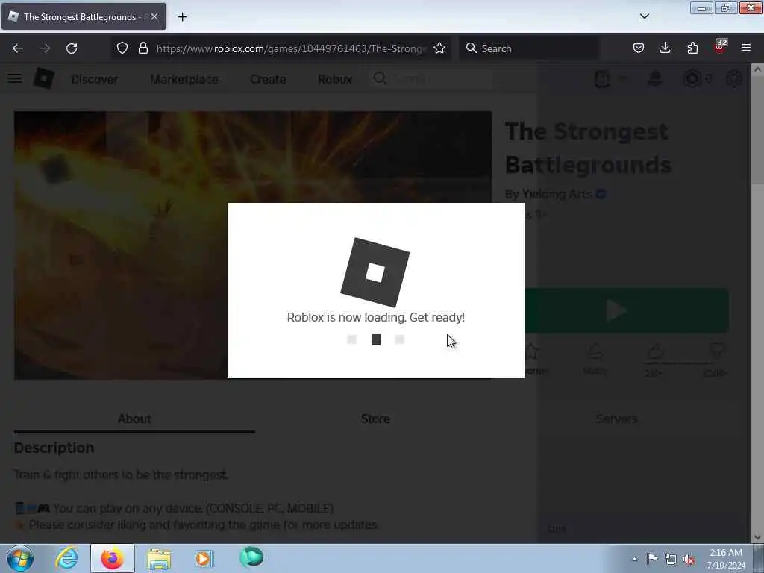Screen dimensions: 764x573
Task: Launch Internet Explorer from taskbar
Action: pos(66,558)
